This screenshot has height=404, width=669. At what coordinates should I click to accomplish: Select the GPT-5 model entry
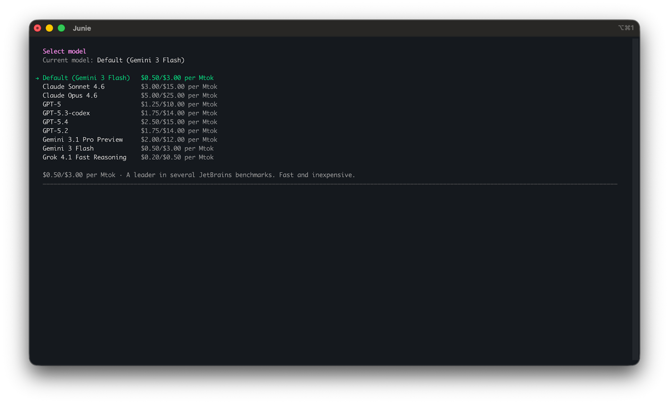pyautogui.click(x=52, y=104)
